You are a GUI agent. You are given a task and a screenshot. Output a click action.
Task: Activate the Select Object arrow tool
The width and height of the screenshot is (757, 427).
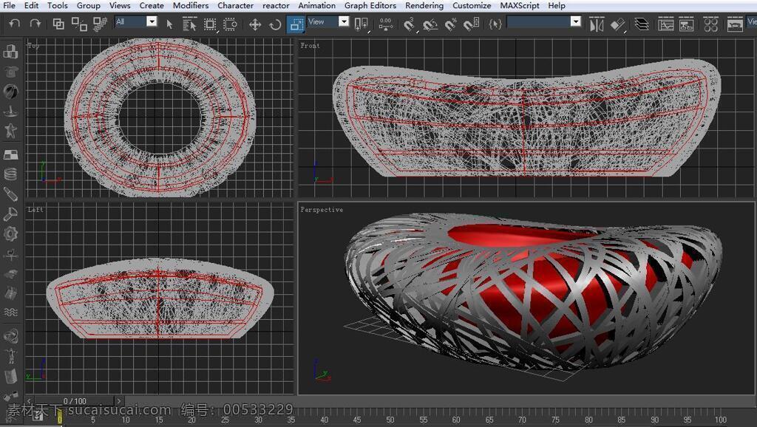[169, 24]
